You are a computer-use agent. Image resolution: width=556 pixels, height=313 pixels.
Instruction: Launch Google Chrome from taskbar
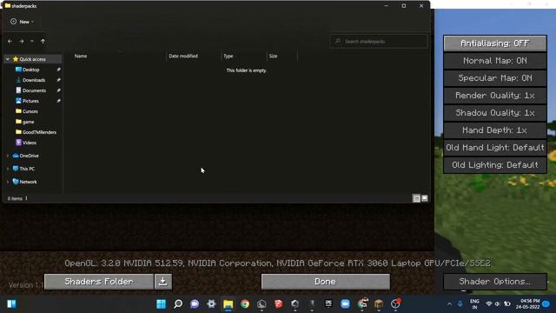(x=245, y=304)
